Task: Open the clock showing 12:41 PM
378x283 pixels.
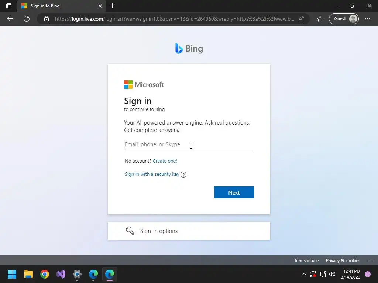Action: pos(351,274)
